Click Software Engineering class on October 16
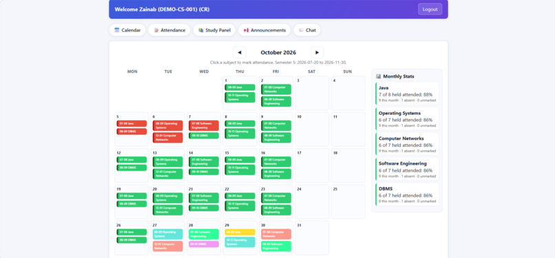555x258 pixels. pyautogui.click(x=276, y=174)
